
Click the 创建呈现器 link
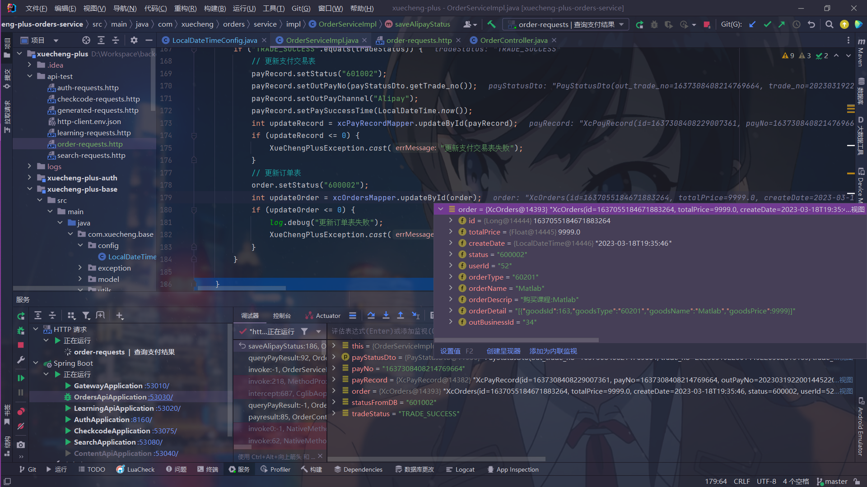(503, 351)
